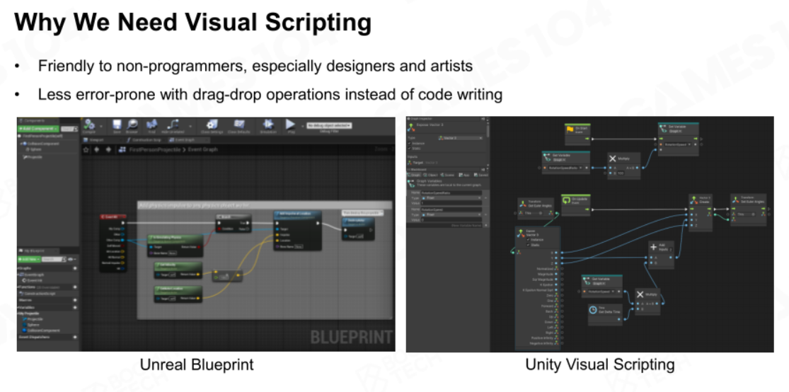789x392 pixels.
Task: Open RotationSpeedRatio dropdown on Get Variable node
Action: [x=565, y=168]
